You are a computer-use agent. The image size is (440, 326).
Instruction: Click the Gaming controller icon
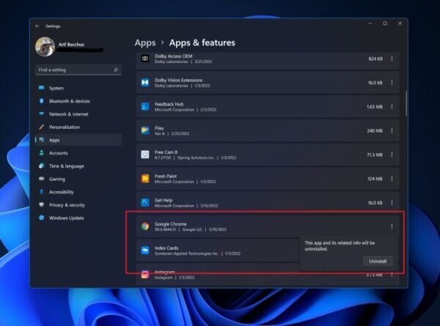(x=42, y=179)
